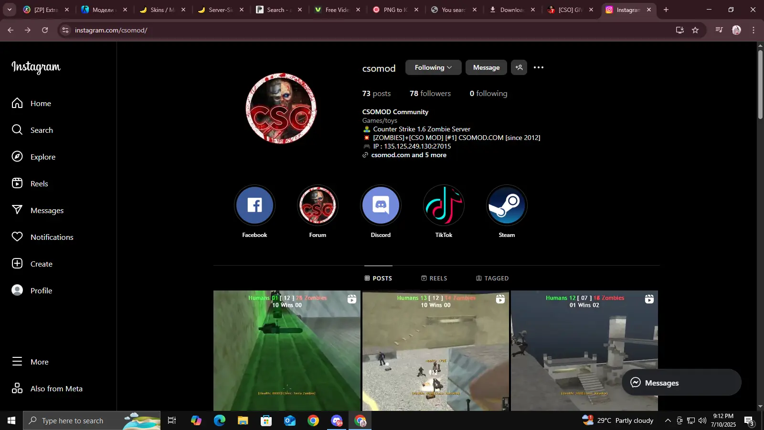
Task: Click the Create plus icon
Action: pos(17,264)
